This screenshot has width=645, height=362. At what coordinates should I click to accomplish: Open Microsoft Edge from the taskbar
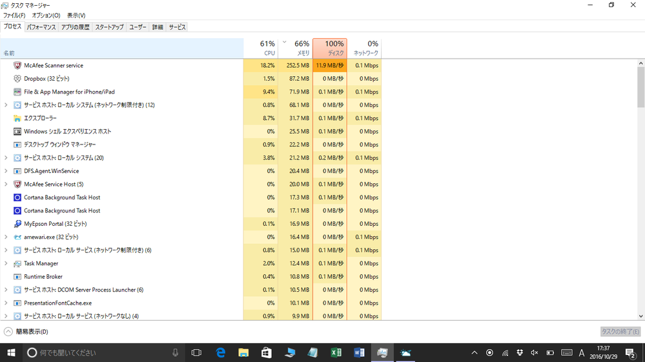pyautogui.click(x=221, y=352)
